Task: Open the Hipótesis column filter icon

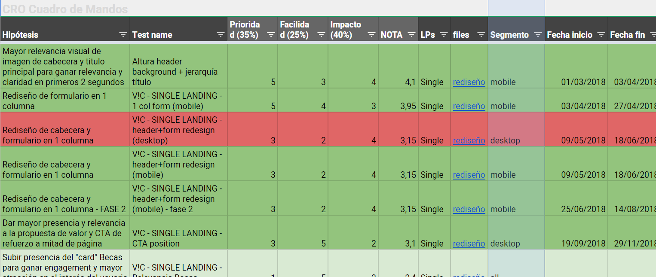Action: (123, 35)
